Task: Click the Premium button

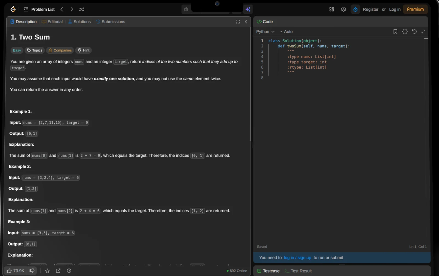Action: coord(415,9)
